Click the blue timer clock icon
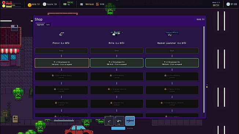 tap(228, 4)
